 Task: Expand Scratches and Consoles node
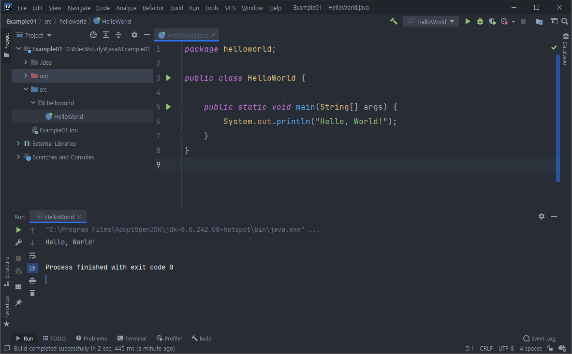click(18, 157)
